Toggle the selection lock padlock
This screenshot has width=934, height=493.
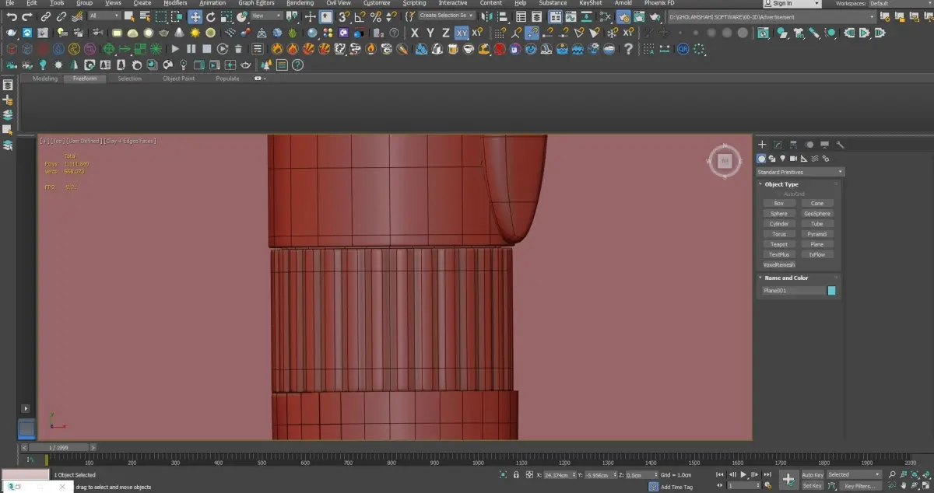coord(516,474)
